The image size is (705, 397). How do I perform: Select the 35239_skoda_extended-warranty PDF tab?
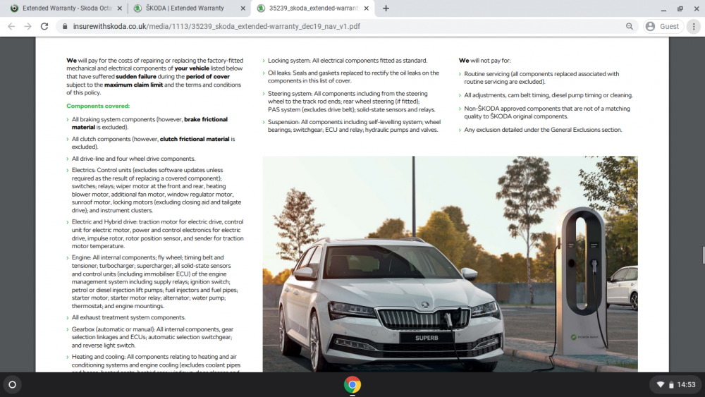(x=314, y=8)
